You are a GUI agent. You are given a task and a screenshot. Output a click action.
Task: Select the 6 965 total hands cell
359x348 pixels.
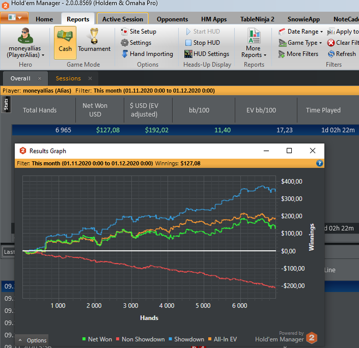point(63,130)
